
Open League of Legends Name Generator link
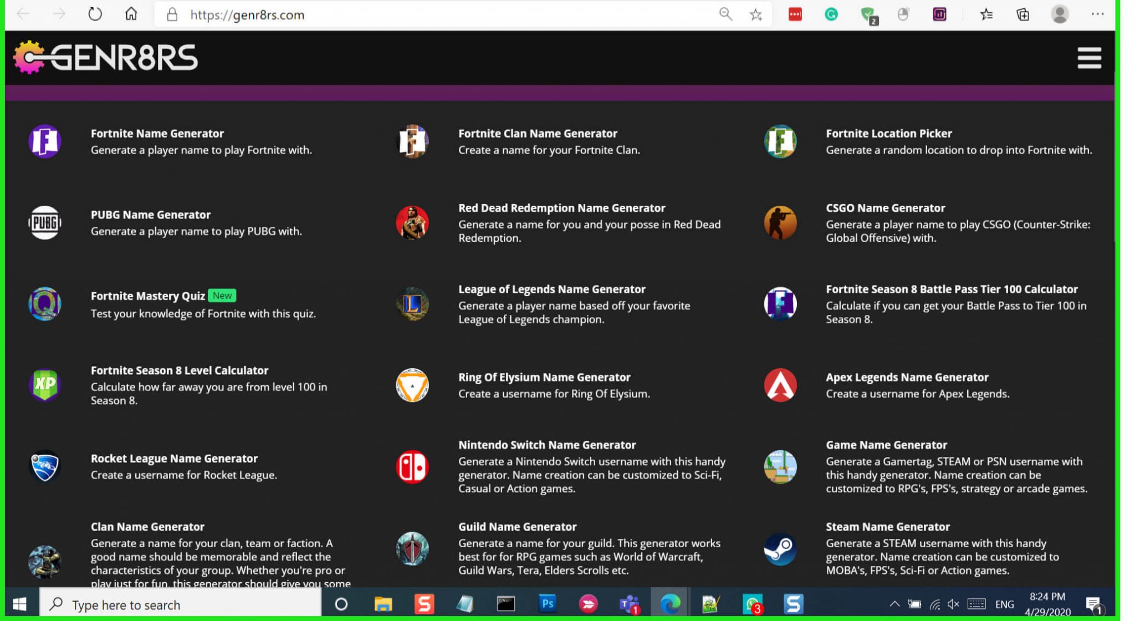(x=551, y=289)
